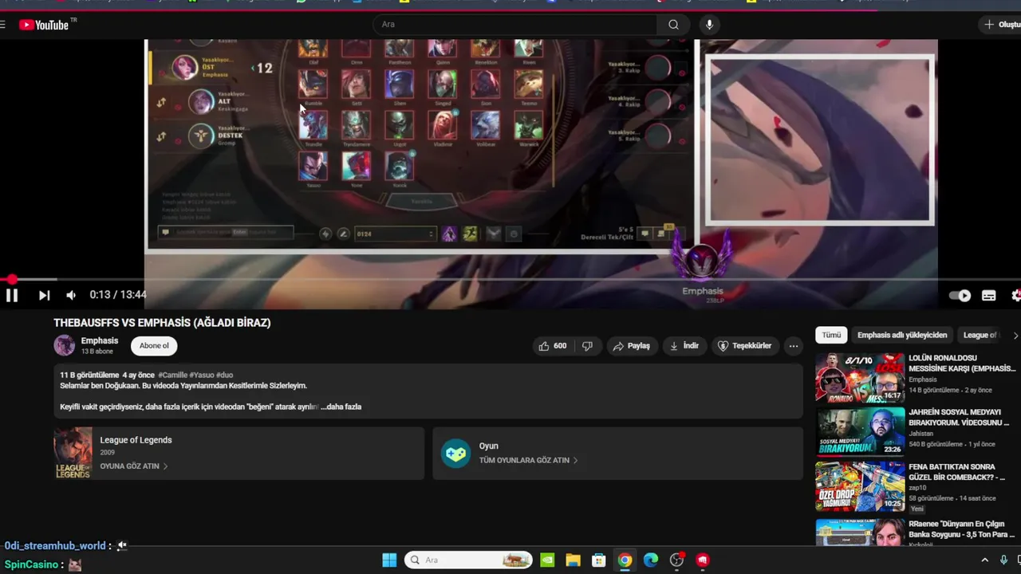Click OYUNA GÖZ ATIN link
The width and height of the screenshot is (1021, 574).
[133, 466]
